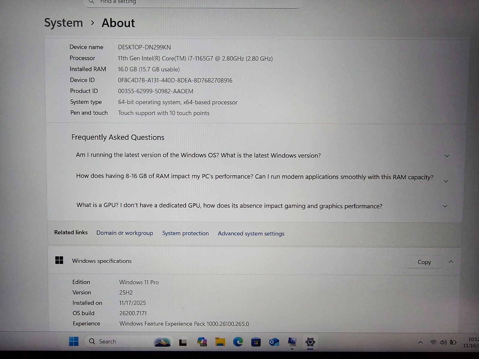
Task: Click the About page title
Action: coord(118,23)
